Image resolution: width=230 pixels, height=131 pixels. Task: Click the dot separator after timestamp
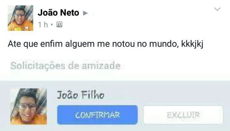[x=52, y=25]
